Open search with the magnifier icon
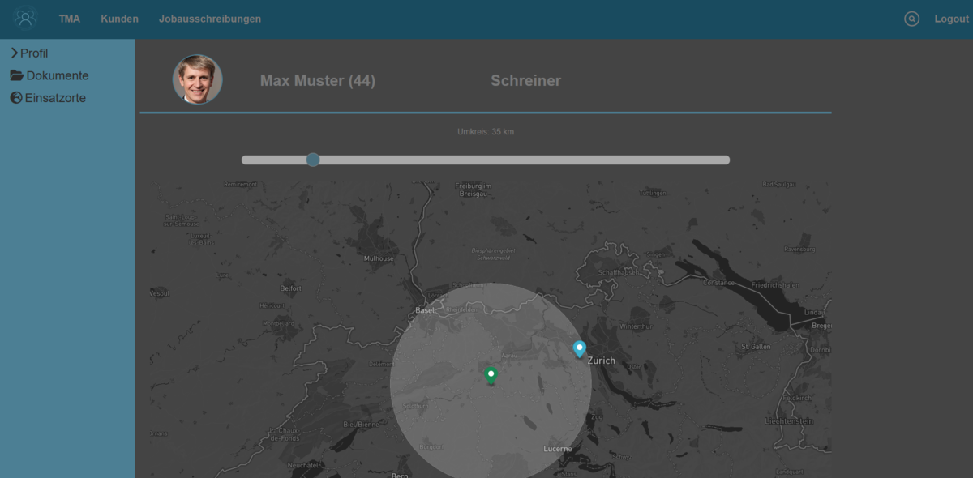 (x=912, y=19)
